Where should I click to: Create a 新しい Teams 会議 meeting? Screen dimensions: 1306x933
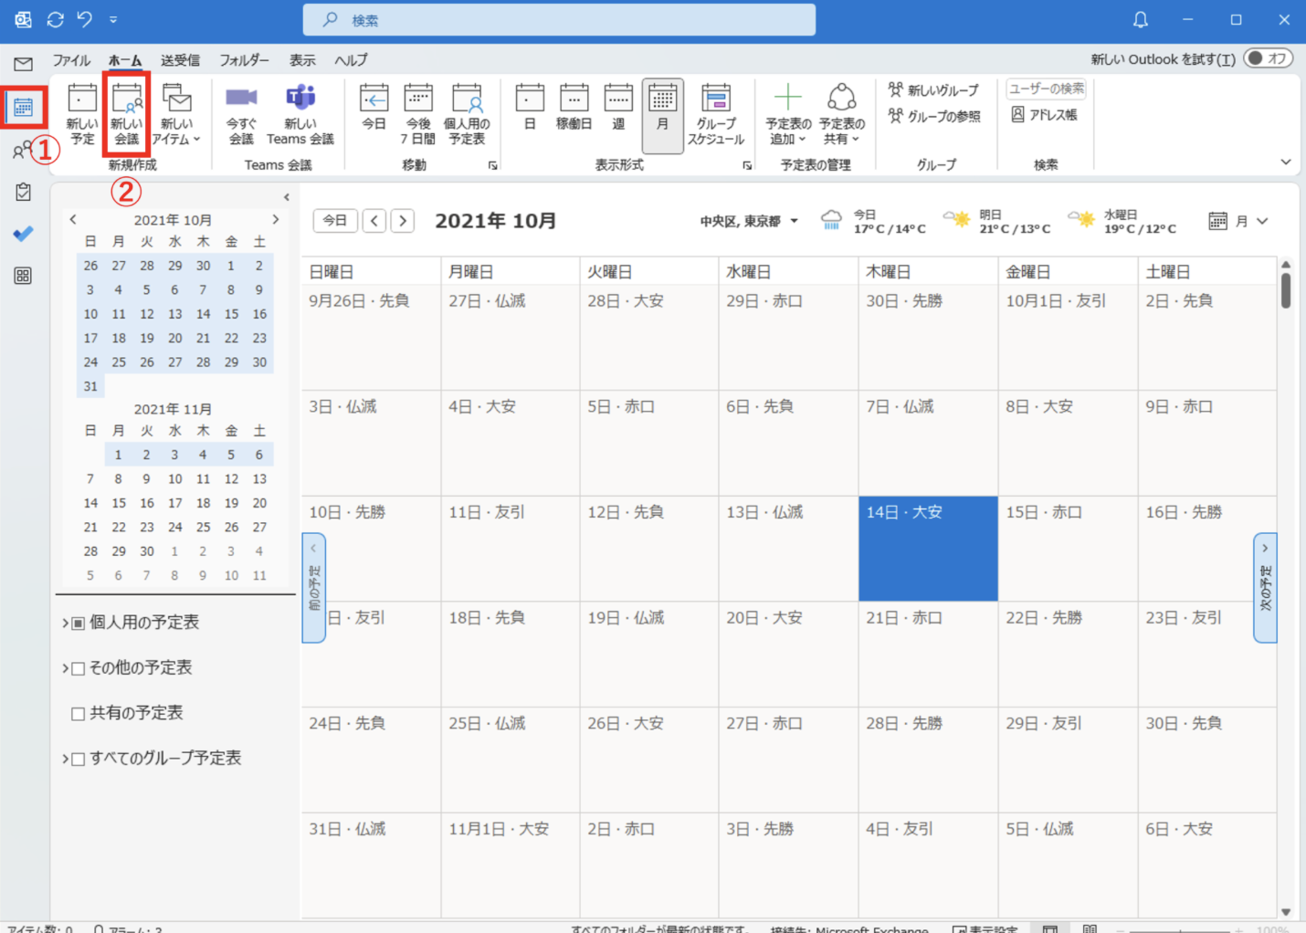coord(300,114)
